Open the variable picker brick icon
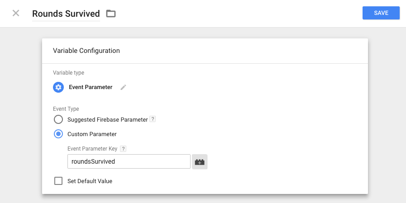The height and width of the screenshot is (203, 406). tap(200, 161)
